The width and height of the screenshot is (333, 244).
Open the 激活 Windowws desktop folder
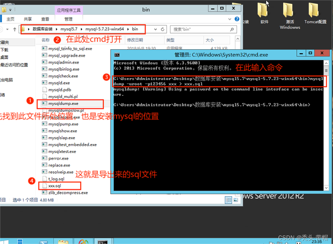[290, 16]
